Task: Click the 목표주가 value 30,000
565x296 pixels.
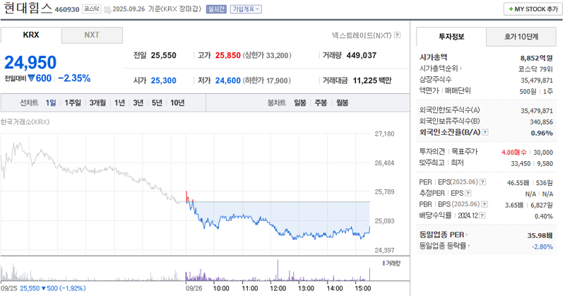Action: click(x=543, y=153)
